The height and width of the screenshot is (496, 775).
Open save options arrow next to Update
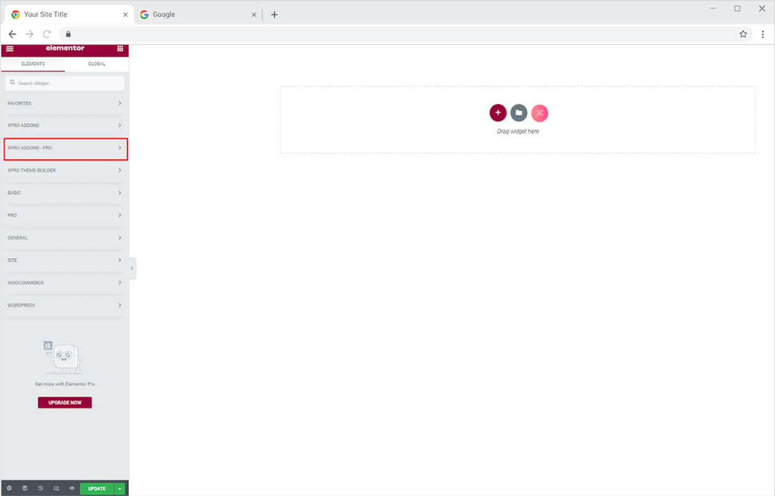coord(120,489)
